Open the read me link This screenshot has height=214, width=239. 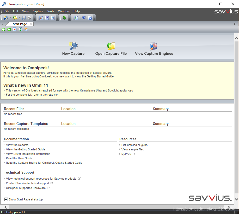[52, 95]
